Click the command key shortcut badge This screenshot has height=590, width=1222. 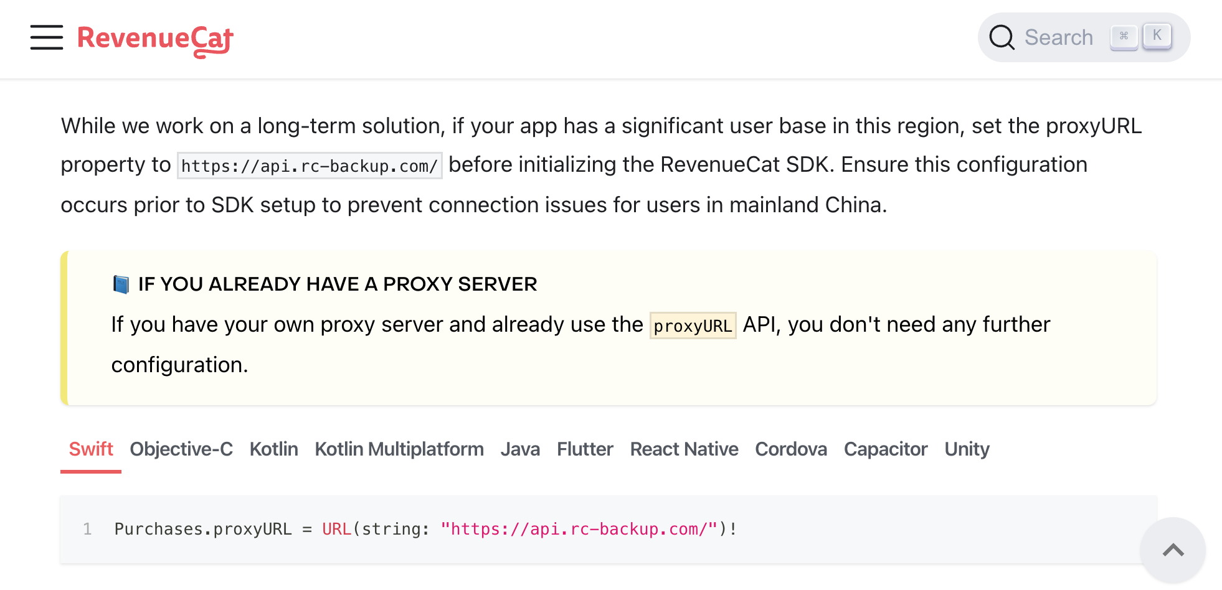click(x=1124, y=37)
